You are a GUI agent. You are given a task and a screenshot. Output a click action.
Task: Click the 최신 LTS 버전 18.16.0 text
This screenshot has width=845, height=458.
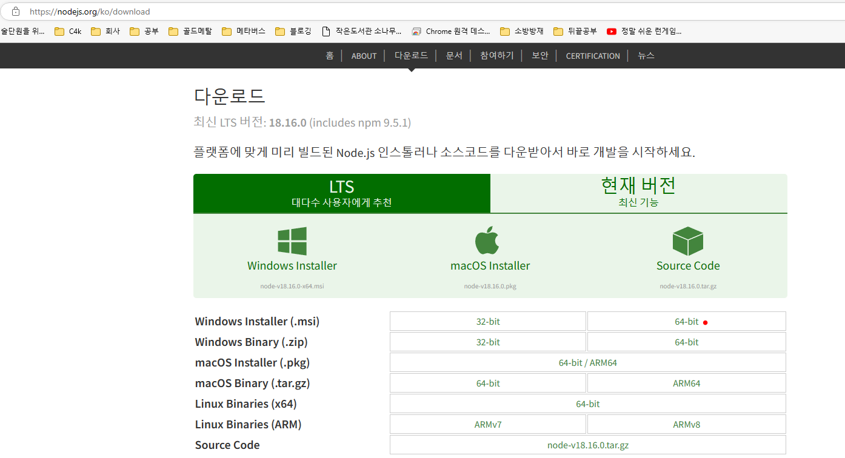coord(302,123)
